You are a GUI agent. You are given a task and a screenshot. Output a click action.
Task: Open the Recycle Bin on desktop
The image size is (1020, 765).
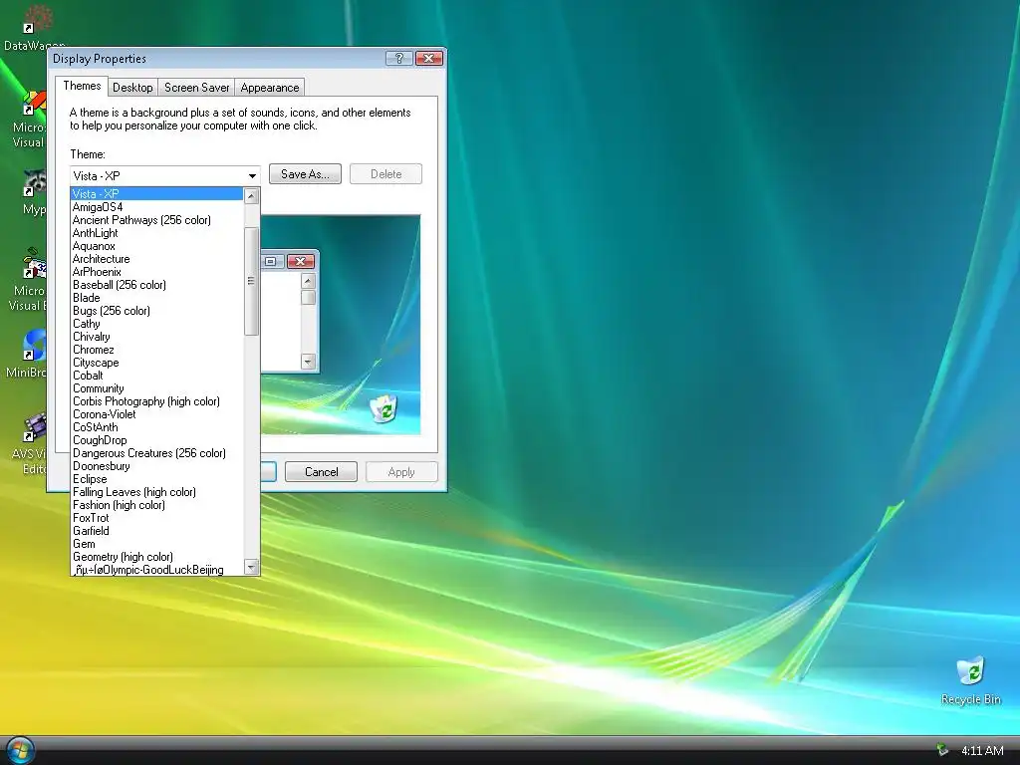(x=970, y=680)
